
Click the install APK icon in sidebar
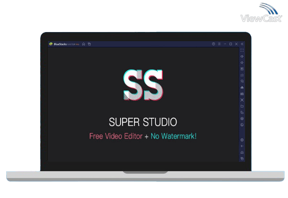[242, 94]
